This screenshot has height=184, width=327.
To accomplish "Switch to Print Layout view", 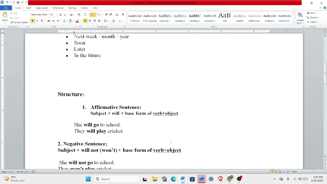I will [273, 171].
